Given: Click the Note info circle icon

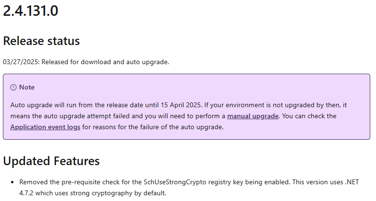Looking at the screenshot, I should 13,88.
